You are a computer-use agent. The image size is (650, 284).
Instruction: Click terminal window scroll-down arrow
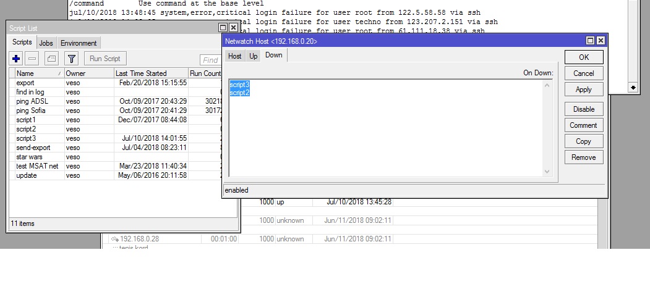coord(633,87)
